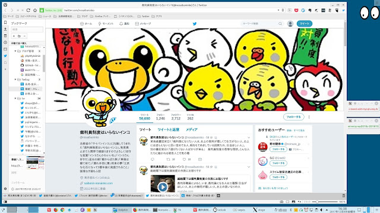
Task: Open 通知 notifications in Twitter navigation
Action: pos(124,24)
